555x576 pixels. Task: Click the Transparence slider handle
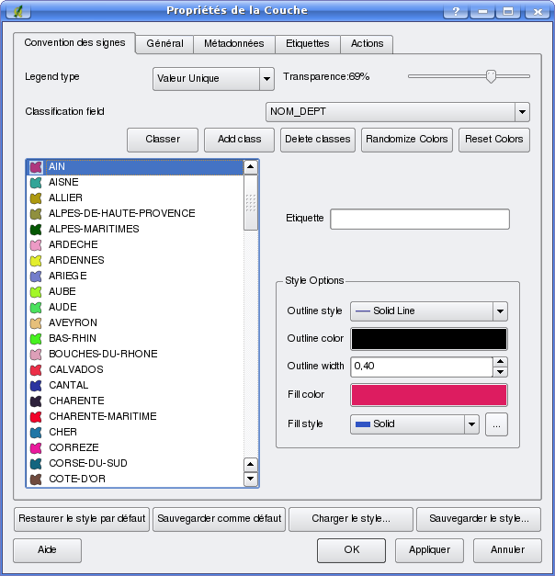(x=491, y=77)
